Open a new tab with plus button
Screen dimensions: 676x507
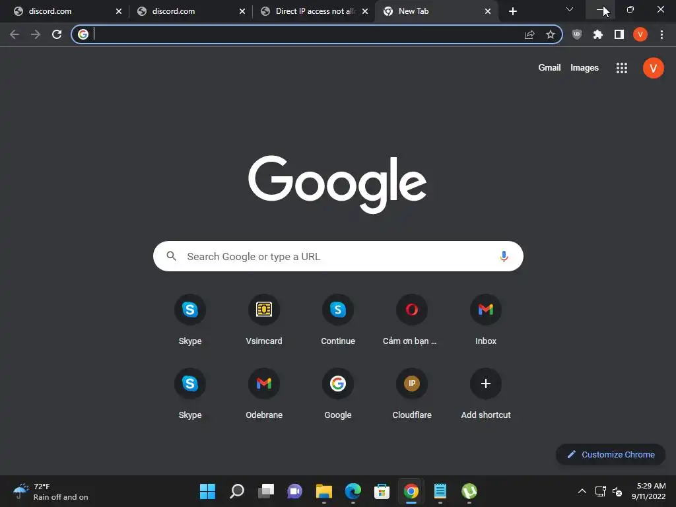[512, 11]
